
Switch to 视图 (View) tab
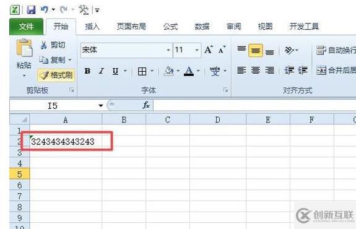[x=265, y=27]
